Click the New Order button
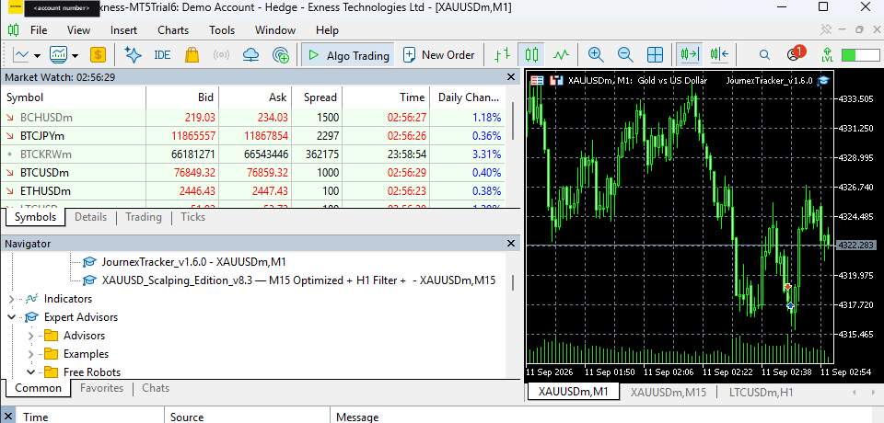The image size is (884, 423). (x=439, y=55)
